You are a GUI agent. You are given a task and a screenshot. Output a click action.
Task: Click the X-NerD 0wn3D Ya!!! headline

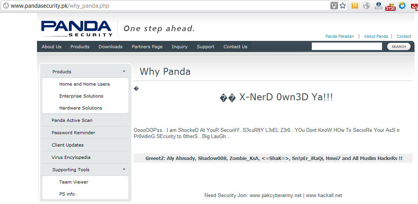[276, 97]
